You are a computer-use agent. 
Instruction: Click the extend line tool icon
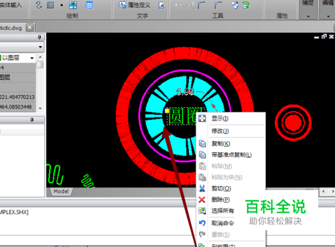coord(190,5)
